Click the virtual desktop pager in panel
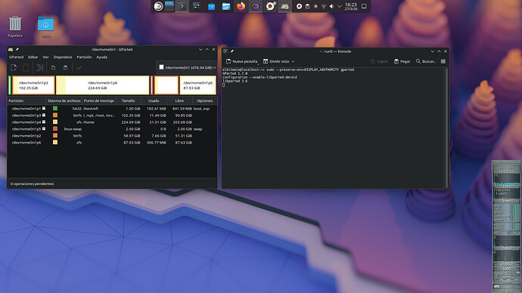Image resolution: width=522 pixels, height=293 pixels. pos(169,6)
